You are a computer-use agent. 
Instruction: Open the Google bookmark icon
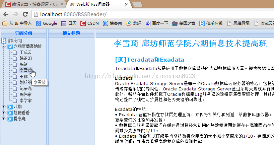[38, 23]
